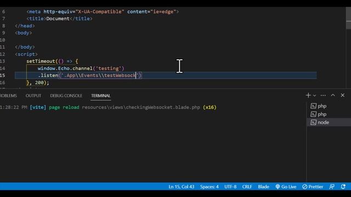The image size is (351, 197).
Task: Click setTimeout on line 13
Action: point(41,61)
